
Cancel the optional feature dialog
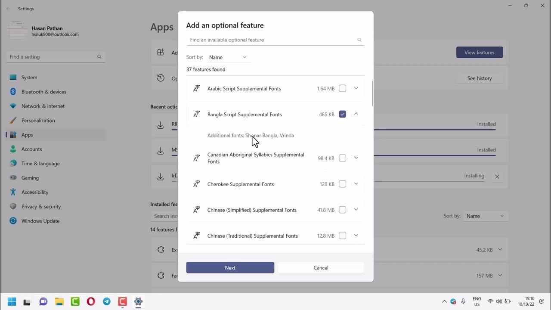[x=321, y=267]
